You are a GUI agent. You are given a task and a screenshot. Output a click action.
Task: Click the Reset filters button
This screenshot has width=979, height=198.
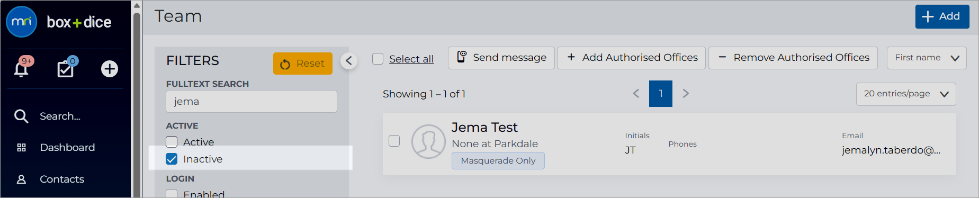click(303, 64)
